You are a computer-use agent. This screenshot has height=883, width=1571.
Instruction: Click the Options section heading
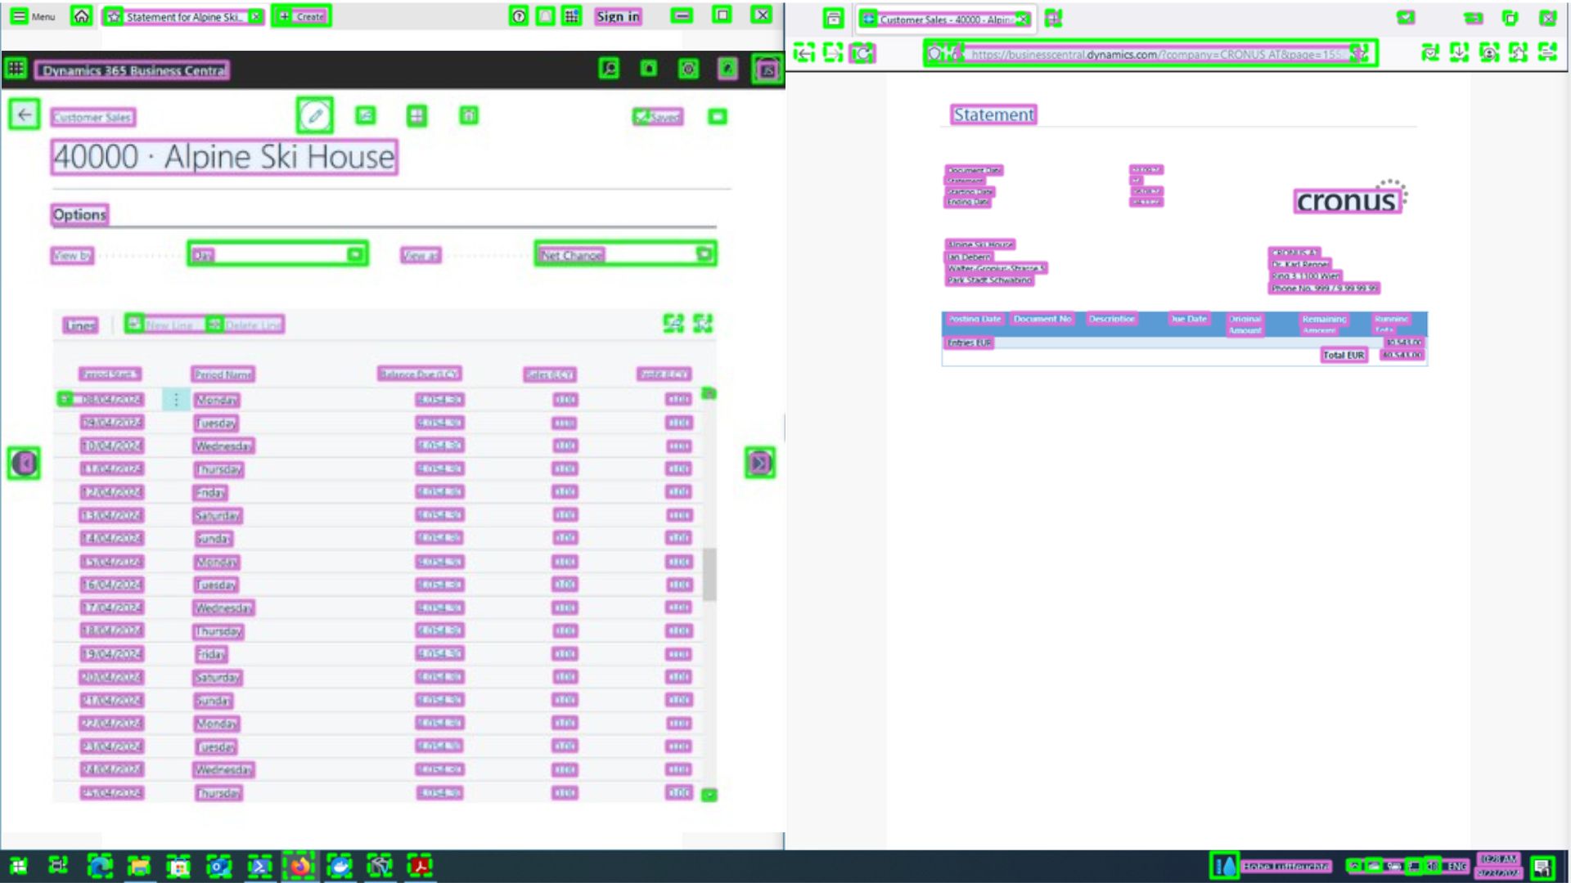coord(79,214)
